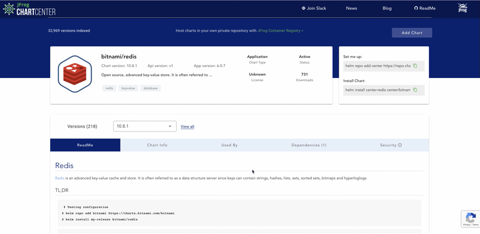This screenshot has width=480, height=234.
Task: Select the keyvalue tag chip
Action: pyautogui.click(x=128, y=88)
